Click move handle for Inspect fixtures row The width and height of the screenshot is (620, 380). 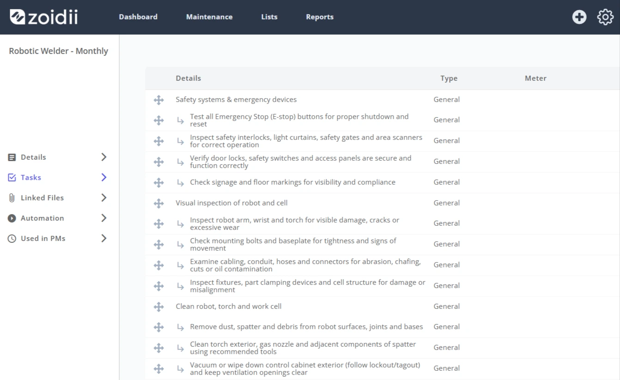click(158, 286)
